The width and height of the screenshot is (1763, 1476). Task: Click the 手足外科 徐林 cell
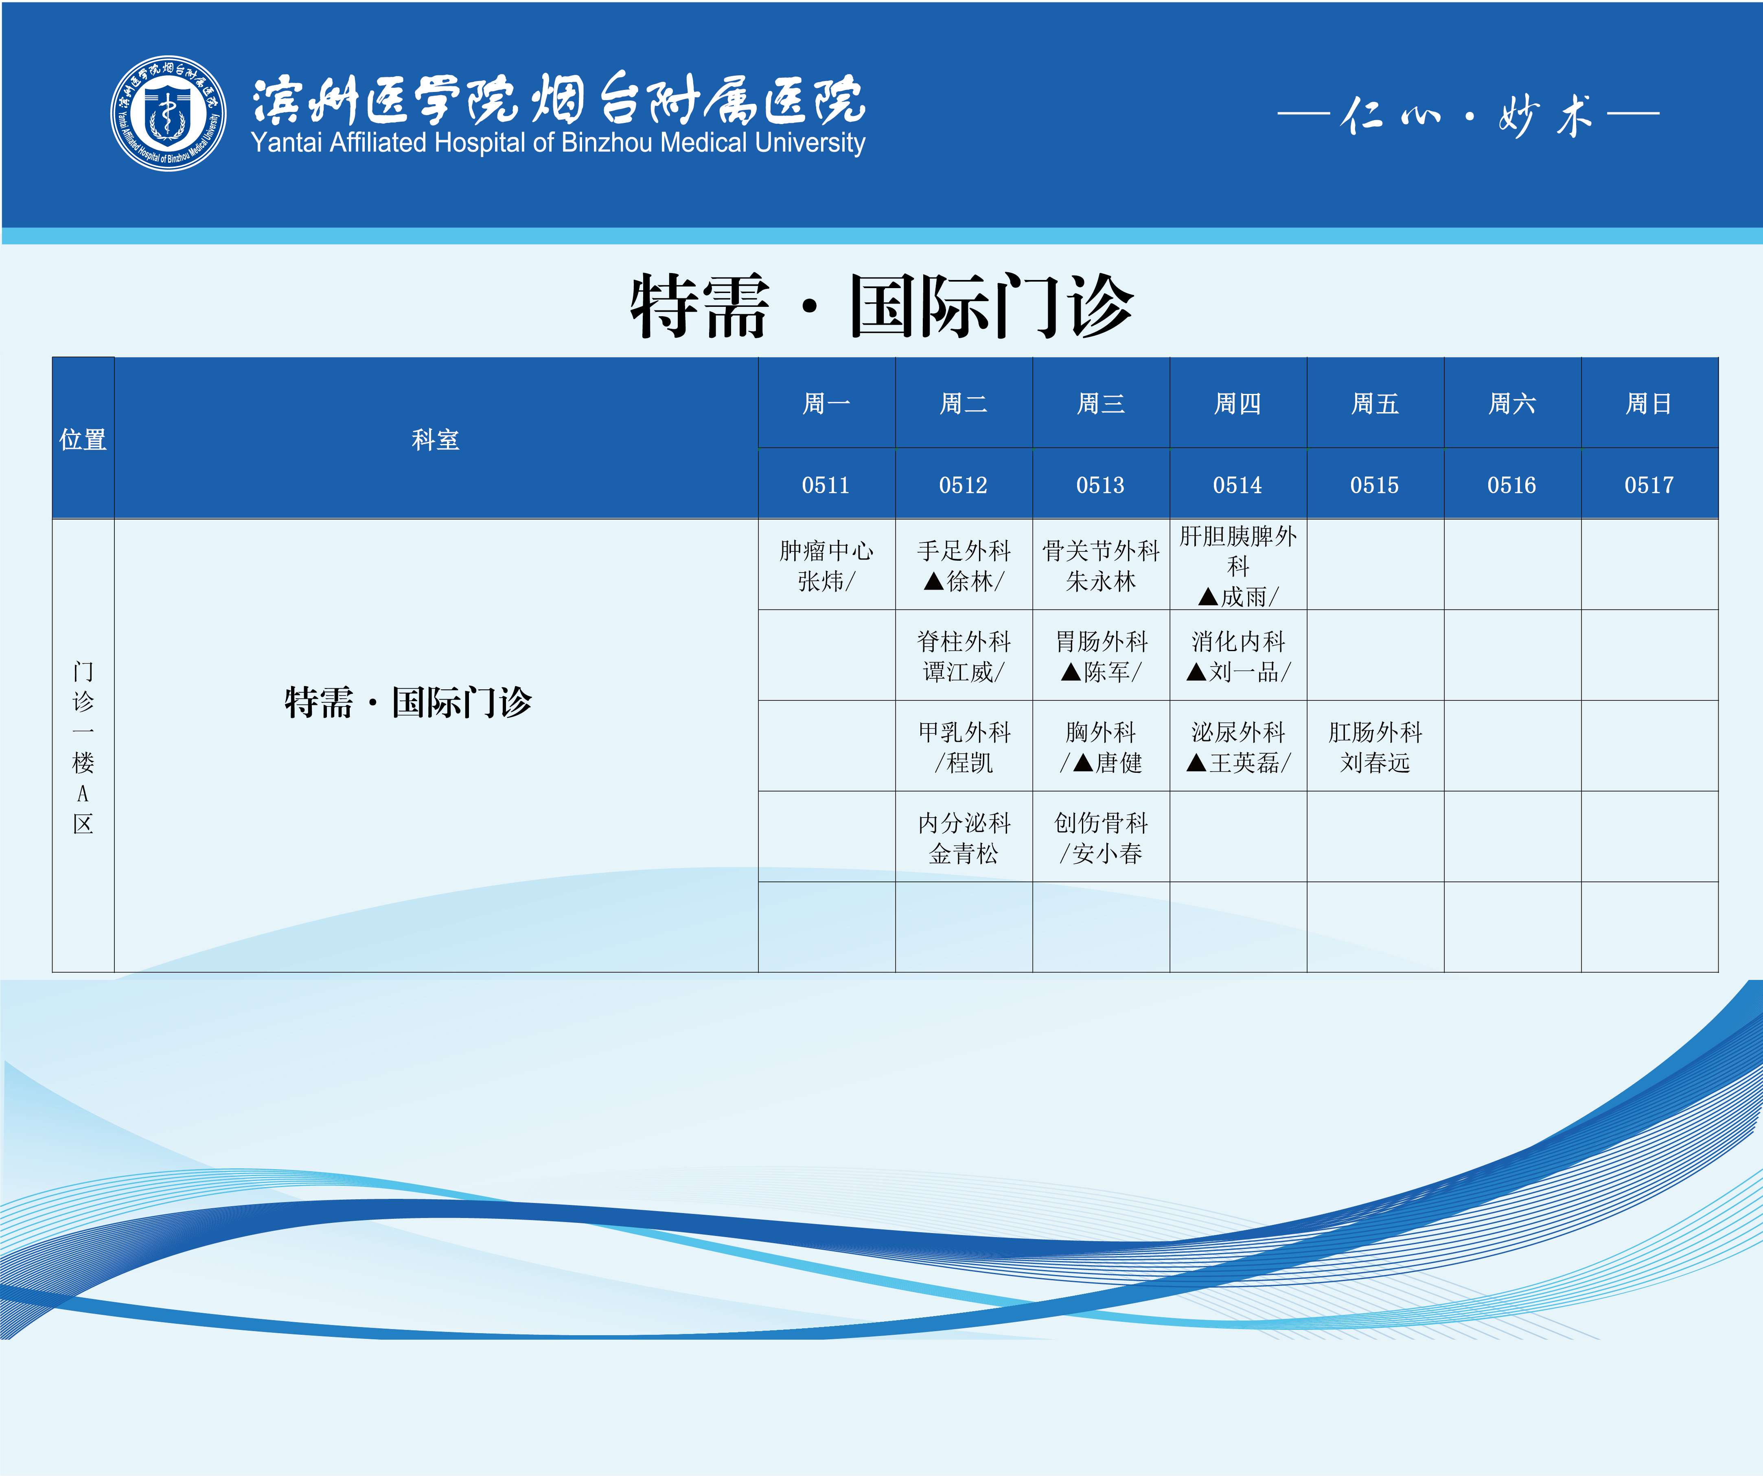[x=963, y=566]
